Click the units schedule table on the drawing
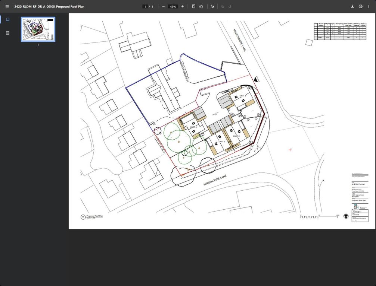 click(x=340, y=31)
